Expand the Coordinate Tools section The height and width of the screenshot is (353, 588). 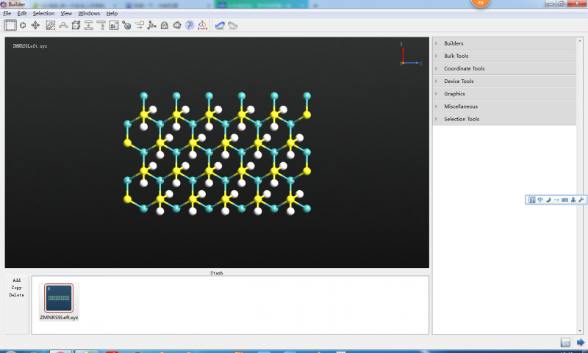[464, 68]
